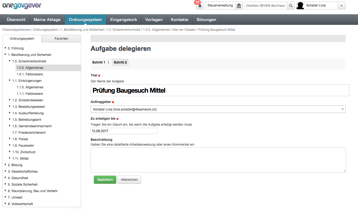Expand the 2. Bildung node
The width and height of the screenshot is (358, 211).
coord(5,165)
